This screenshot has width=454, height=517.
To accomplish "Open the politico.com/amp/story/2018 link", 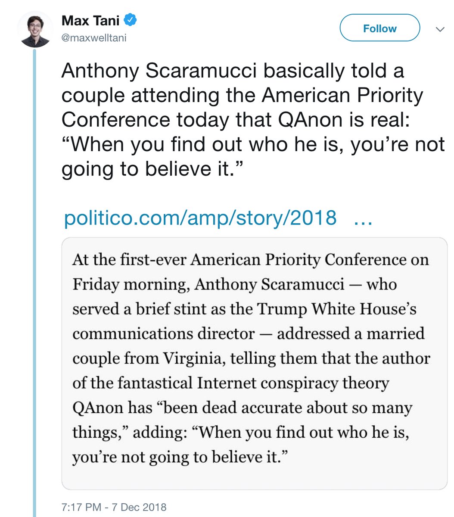I will (200, 218).
